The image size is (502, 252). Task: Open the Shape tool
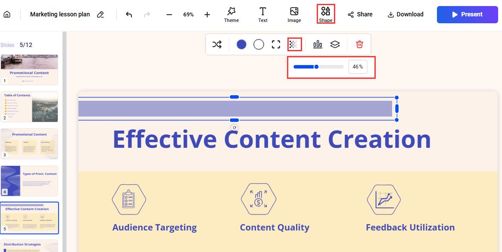coord(326,14)
